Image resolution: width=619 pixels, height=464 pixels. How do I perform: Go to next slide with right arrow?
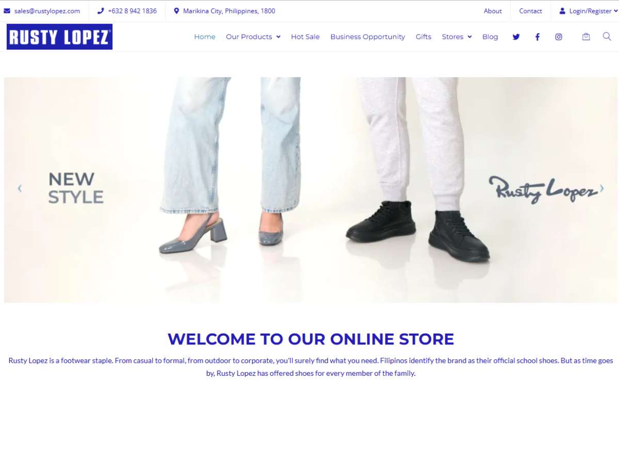[601, 189]
